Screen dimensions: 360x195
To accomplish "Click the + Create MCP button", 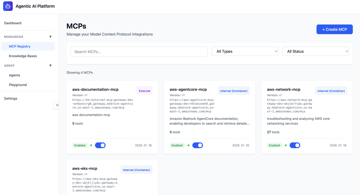I will click(x=335, y=30).
